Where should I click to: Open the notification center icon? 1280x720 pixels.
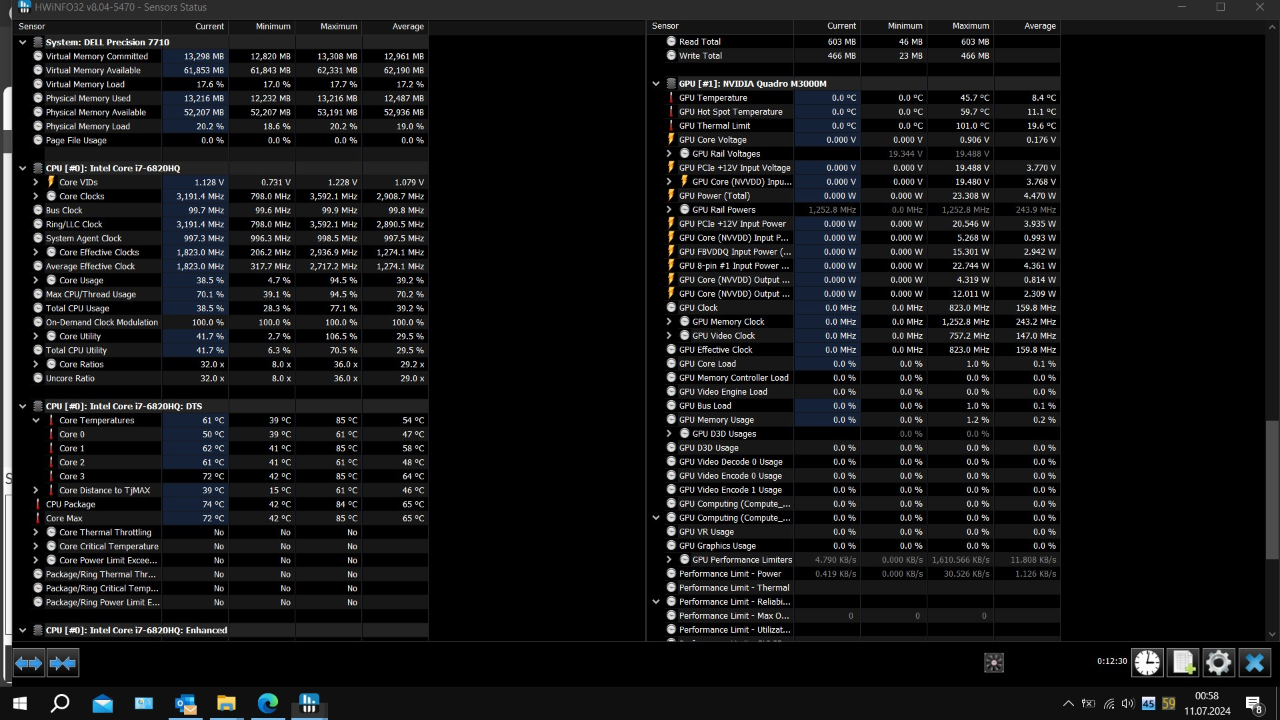tap(1253, 704)
